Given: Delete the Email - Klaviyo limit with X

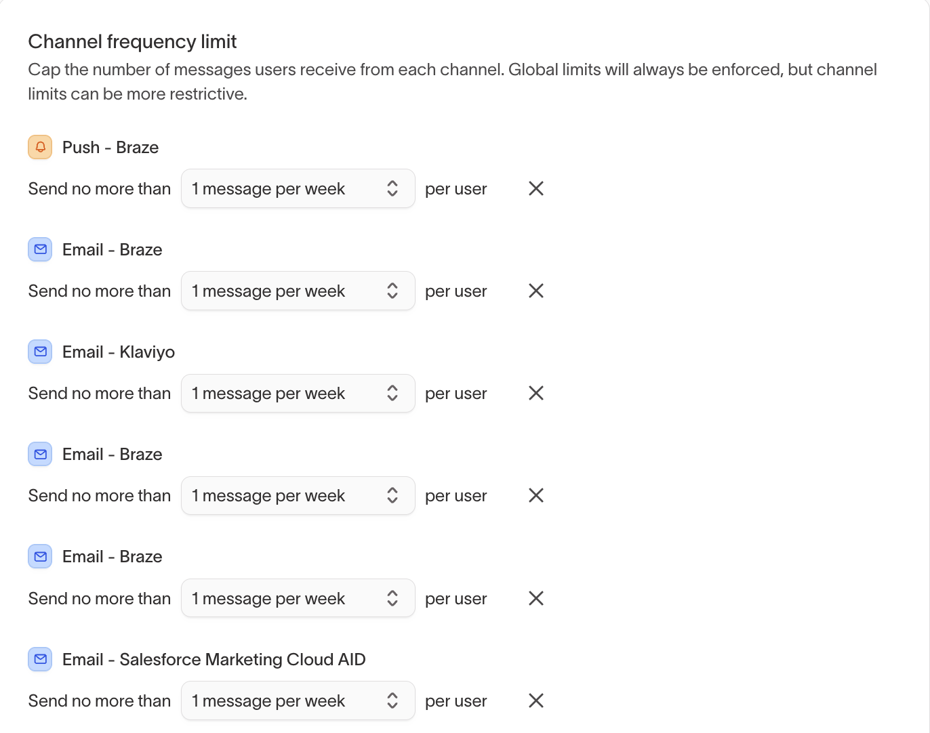Looking at the screenshot, I should (536, 393).
